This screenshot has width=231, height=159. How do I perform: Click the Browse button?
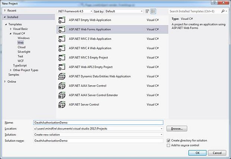tap(177, 129)
